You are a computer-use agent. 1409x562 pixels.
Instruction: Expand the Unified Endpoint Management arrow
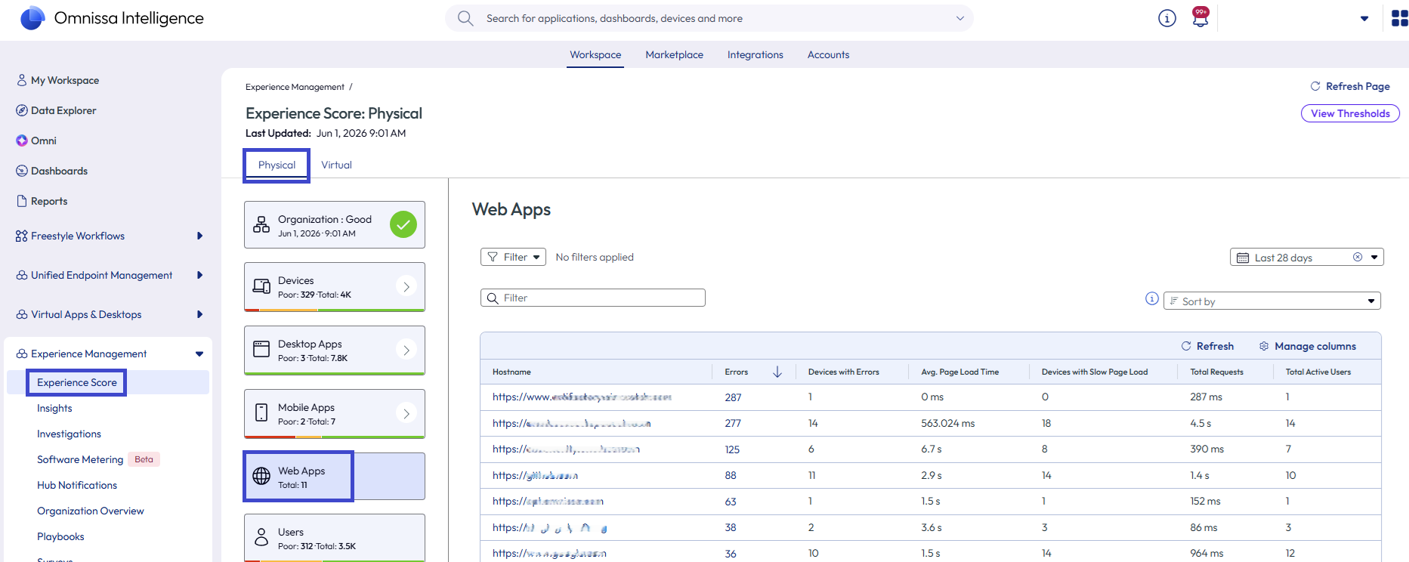[199, 275]
